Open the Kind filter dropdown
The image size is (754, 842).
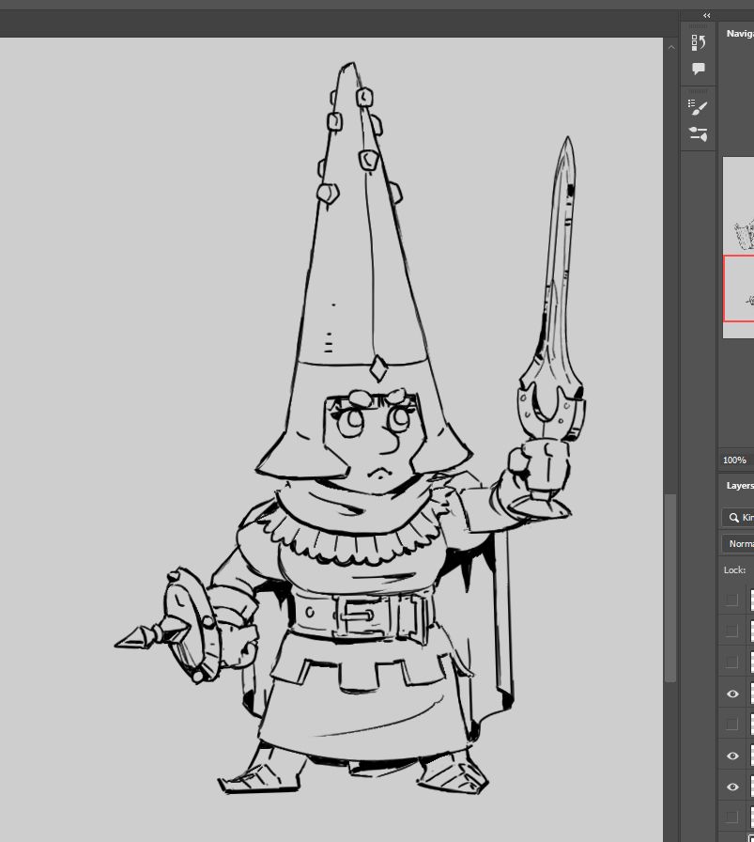(748, 518)
